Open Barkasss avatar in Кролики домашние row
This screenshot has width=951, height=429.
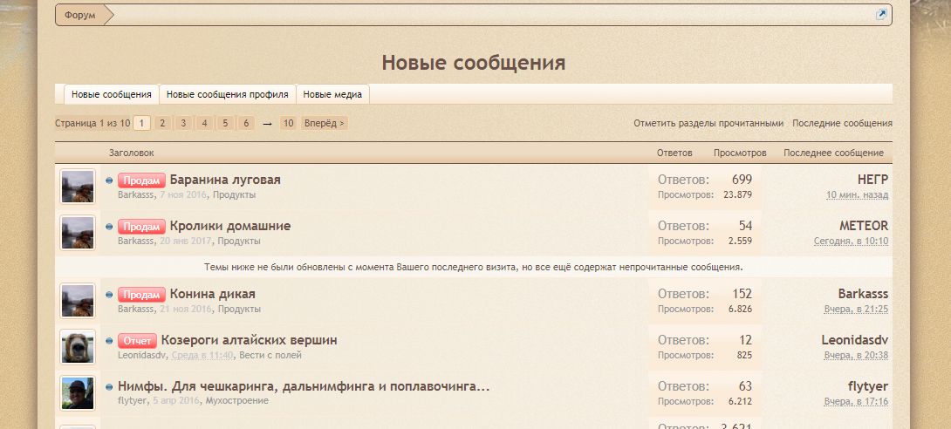tap(78, 233)
